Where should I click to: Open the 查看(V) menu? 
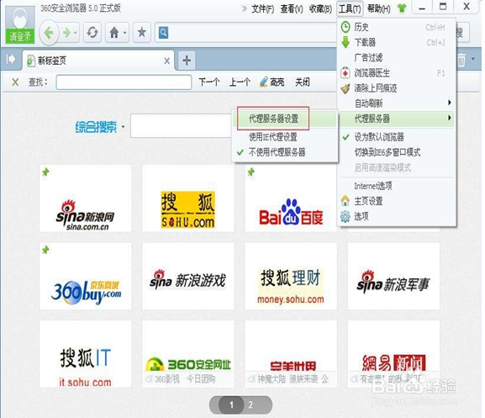point(292,9)
